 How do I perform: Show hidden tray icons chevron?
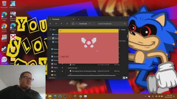(145, 96)
